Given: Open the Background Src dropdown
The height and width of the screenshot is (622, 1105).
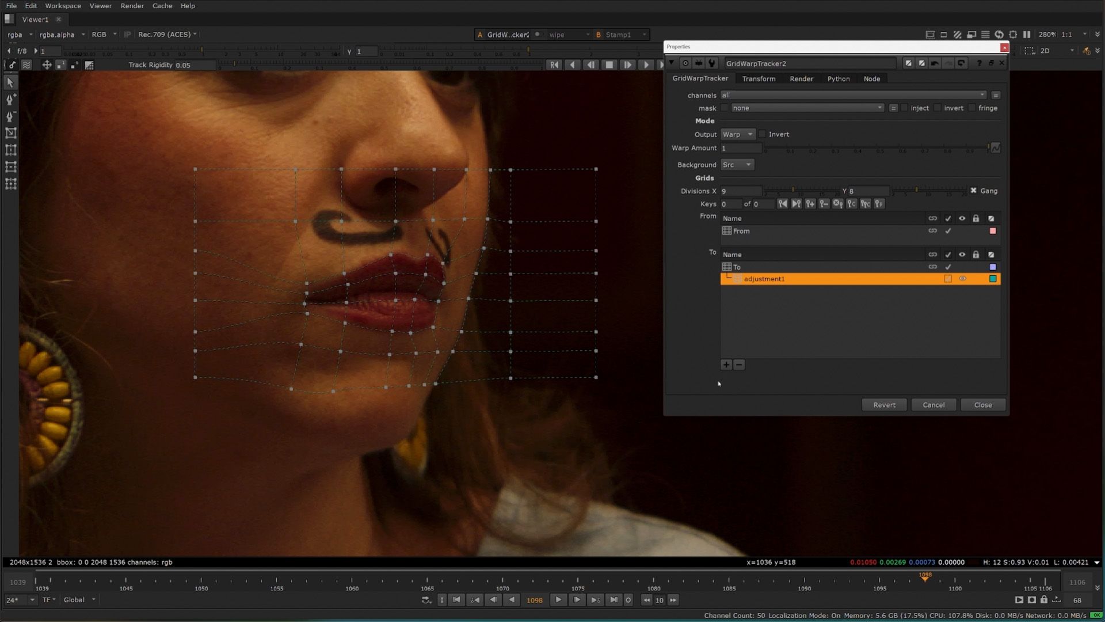Looking at the screenshot, I should point(737,165).
